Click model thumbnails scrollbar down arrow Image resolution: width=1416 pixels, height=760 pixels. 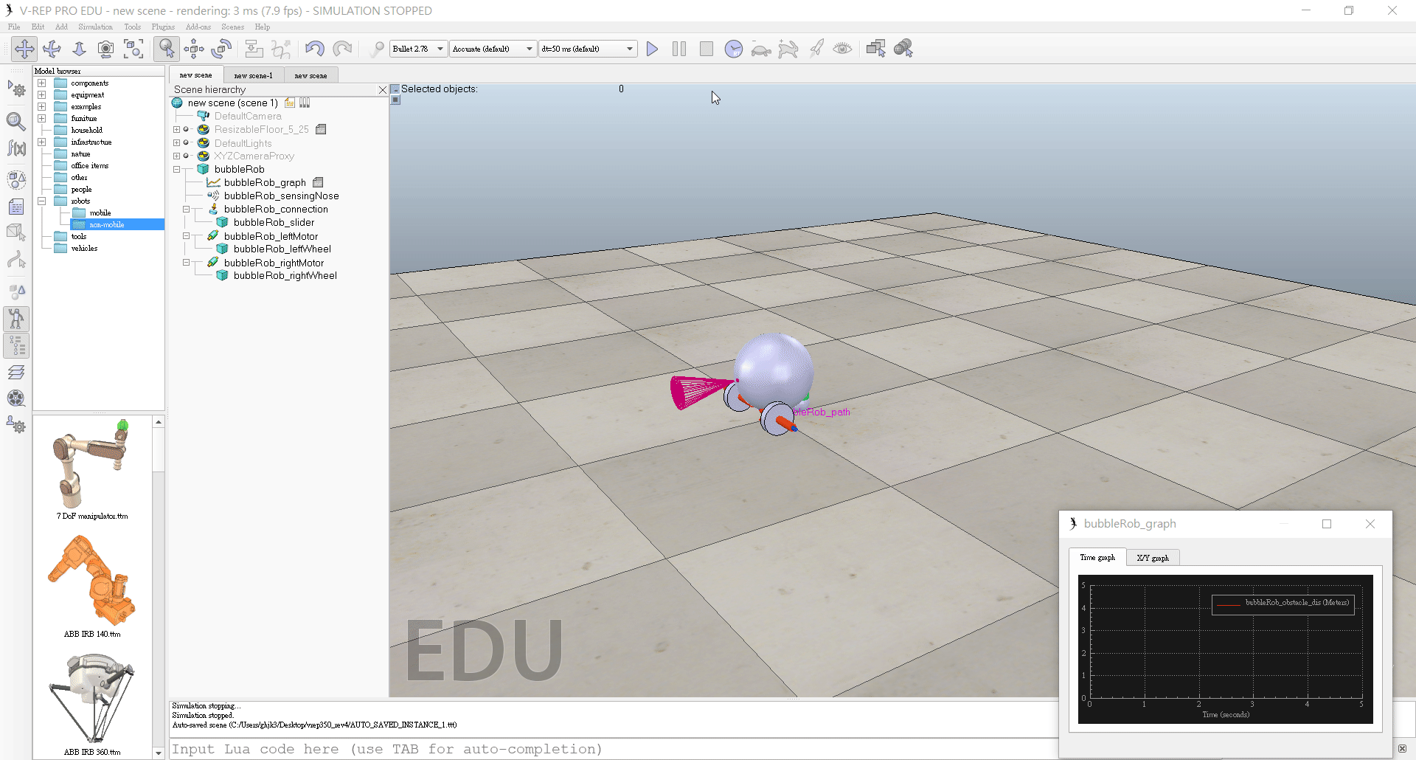(159, 753)
